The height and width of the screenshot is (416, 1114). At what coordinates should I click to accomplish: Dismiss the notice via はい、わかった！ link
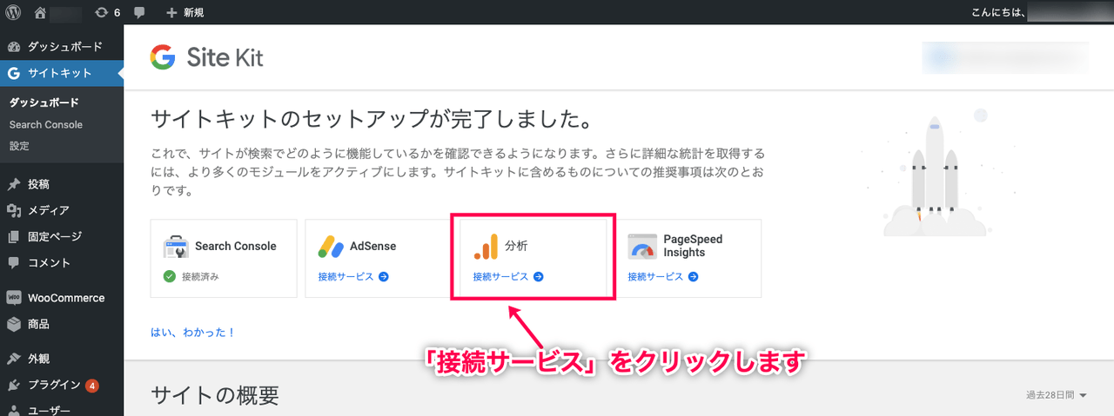pos(193,332)
